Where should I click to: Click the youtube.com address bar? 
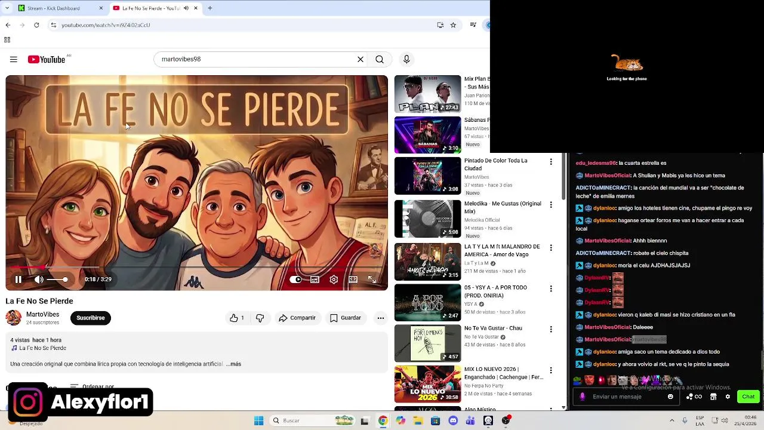click(239, 25)
